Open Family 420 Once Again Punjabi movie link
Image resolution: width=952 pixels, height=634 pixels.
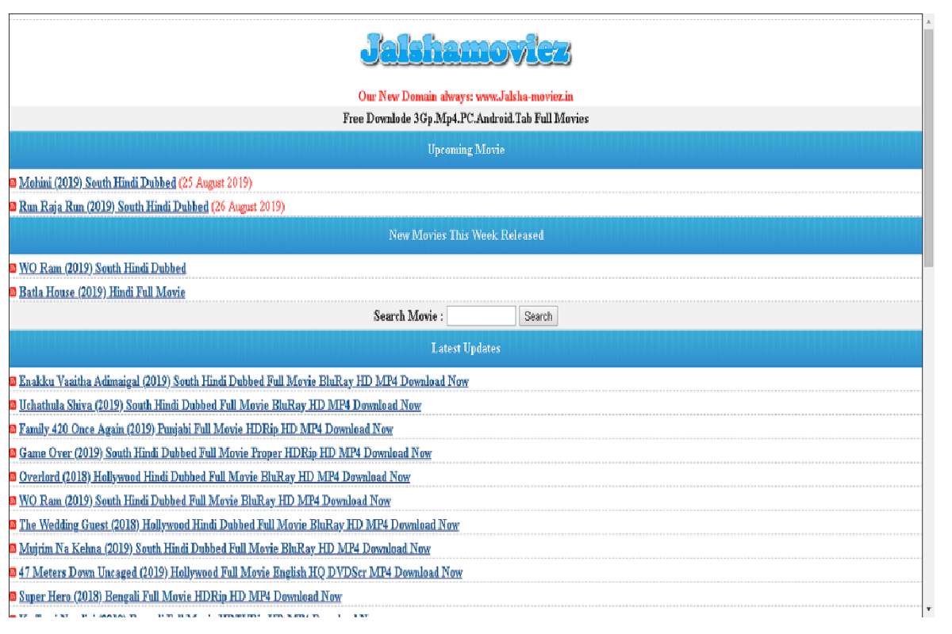tap(206, 429)
